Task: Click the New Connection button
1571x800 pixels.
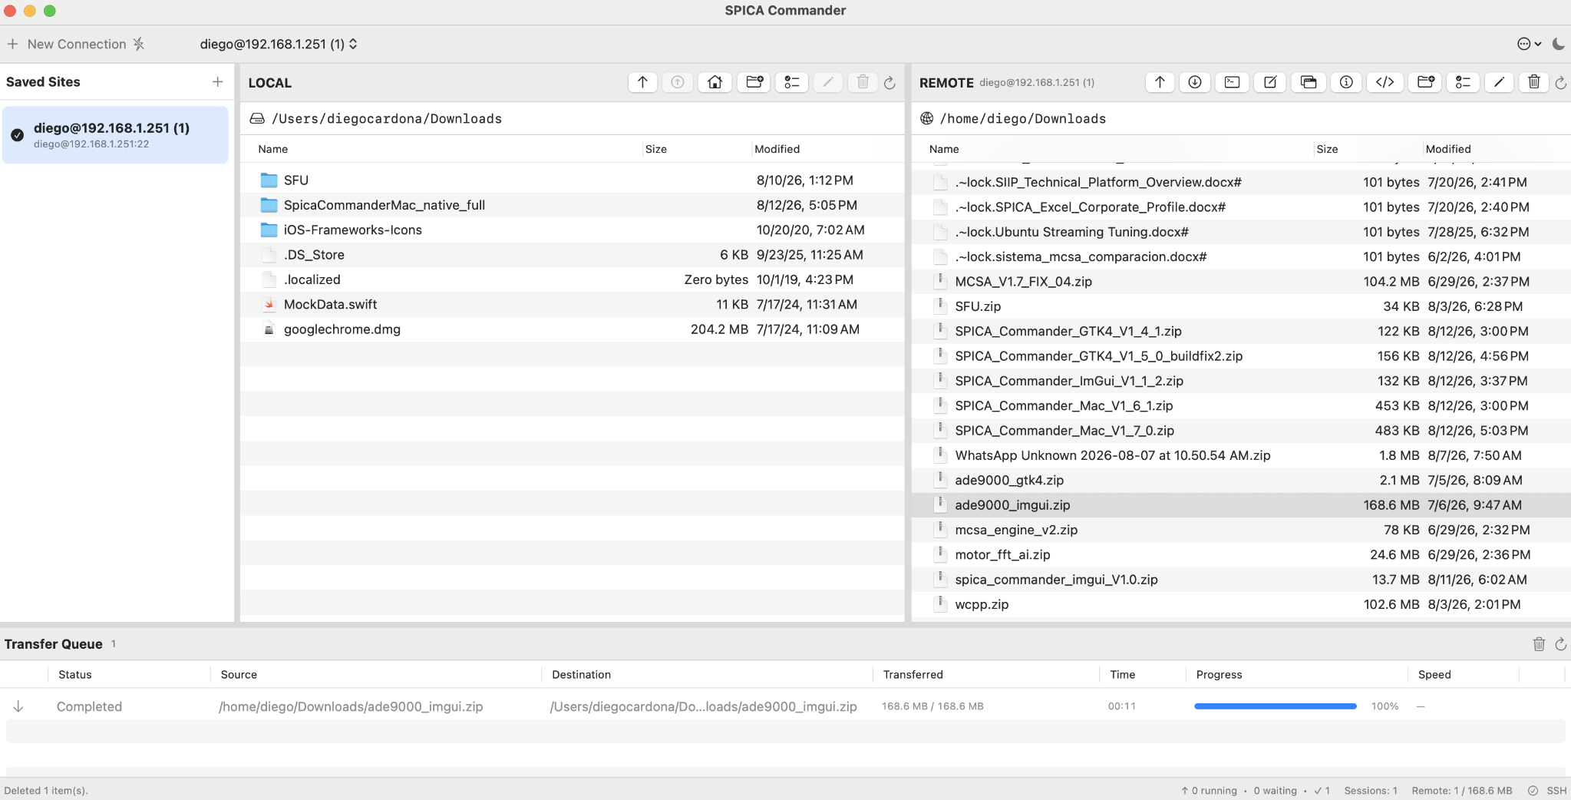Action: point(67,44)
